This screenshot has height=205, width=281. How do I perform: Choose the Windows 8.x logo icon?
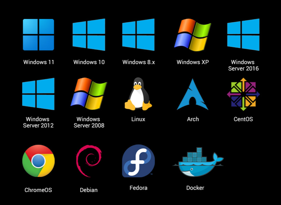[x=138, y=35]
